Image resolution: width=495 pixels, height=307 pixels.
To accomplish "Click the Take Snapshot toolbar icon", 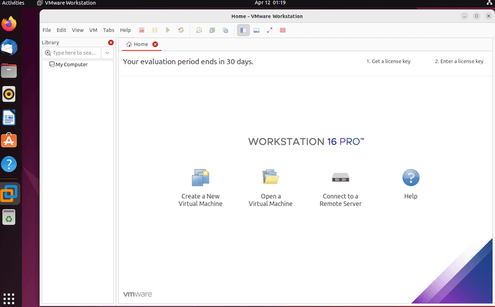I will click(x=199, y=30).
